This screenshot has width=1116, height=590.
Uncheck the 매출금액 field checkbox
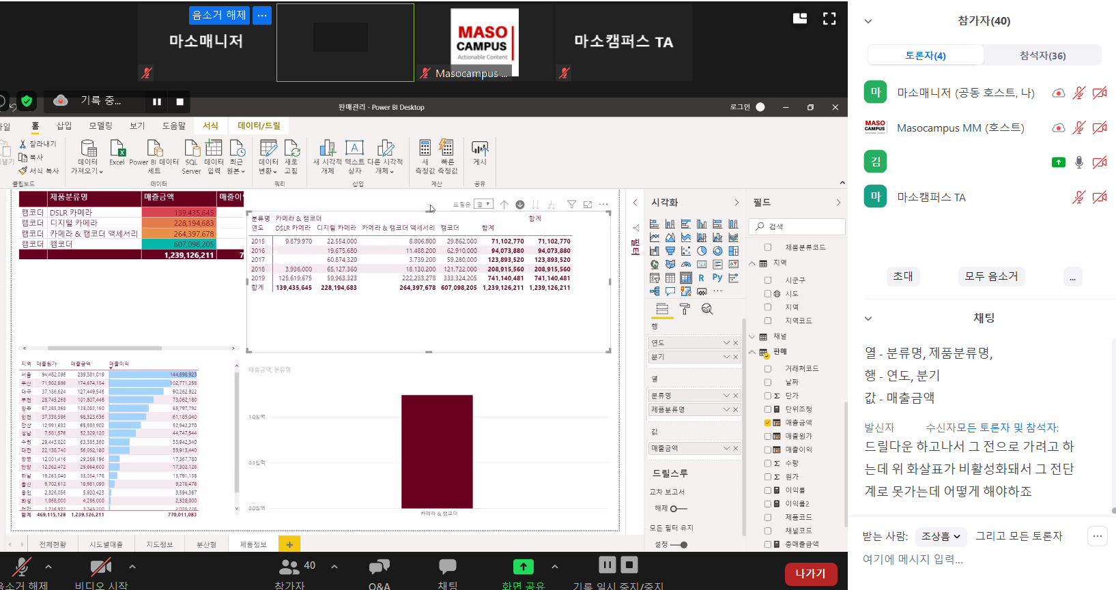click(768, 423)
